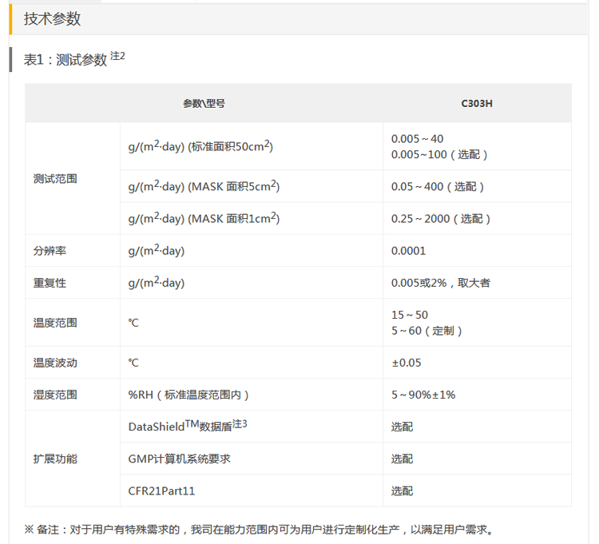Click the 0.25～2000（选配）value cell

coord(441,218)
